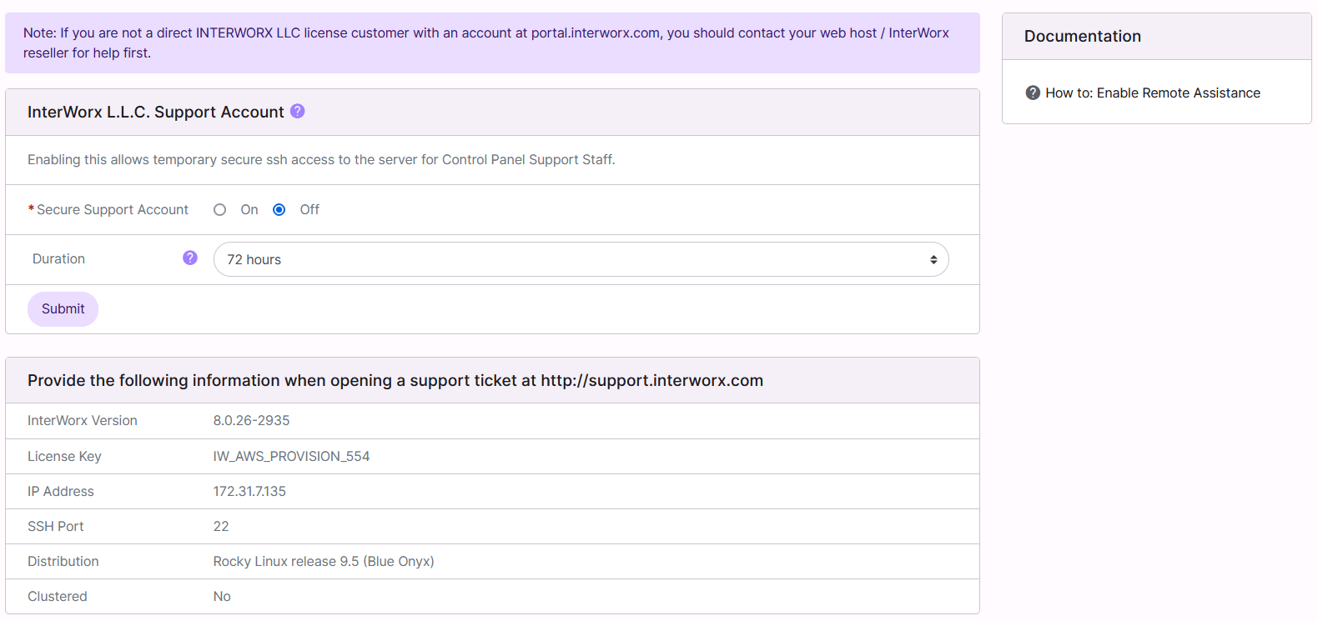Click the Documentation panel heading
This screenshot has width=1318, height=621.
[x=1082, y=37]
